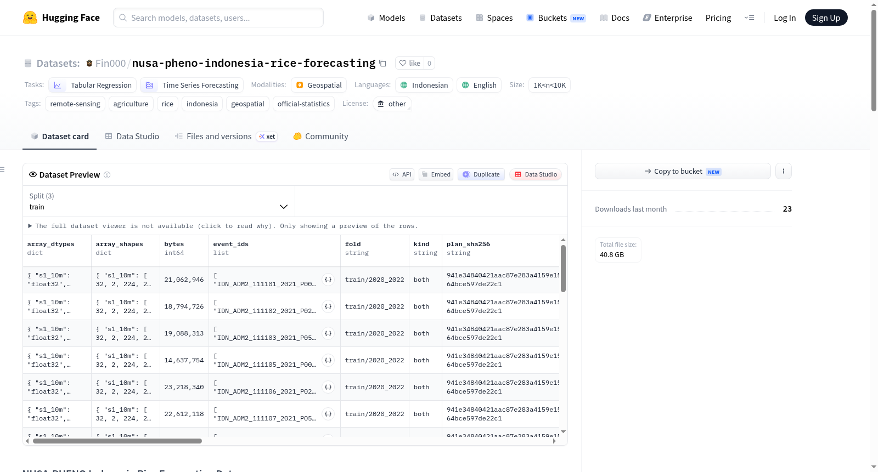Expand event_ids cell for IDN_ADM2_111107
878x472 pixels.
[x=328, y=414]
